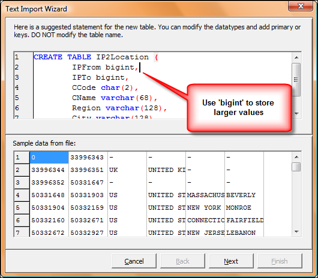The image size is (318, 278).
Task: Click cell 33996344 in row 2
Action: pos(49,170)
